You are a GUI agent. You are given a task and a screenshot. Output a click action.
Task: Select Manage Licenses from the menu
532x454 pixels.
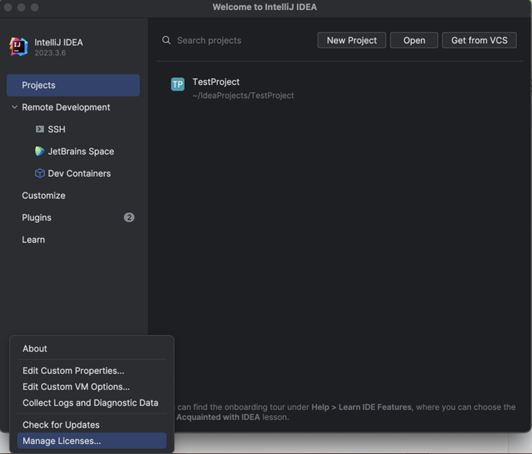coord(62,441)
